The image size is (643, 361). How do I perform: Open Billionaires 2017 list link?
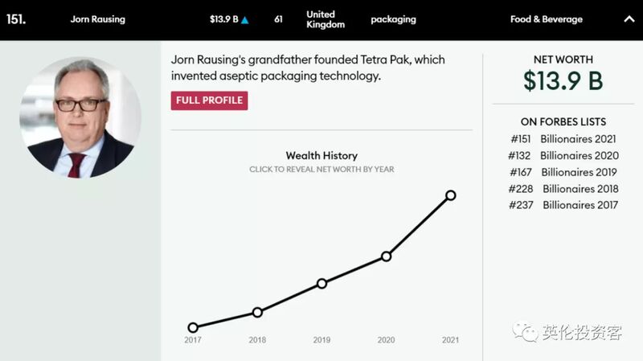[x=580, y=205]
